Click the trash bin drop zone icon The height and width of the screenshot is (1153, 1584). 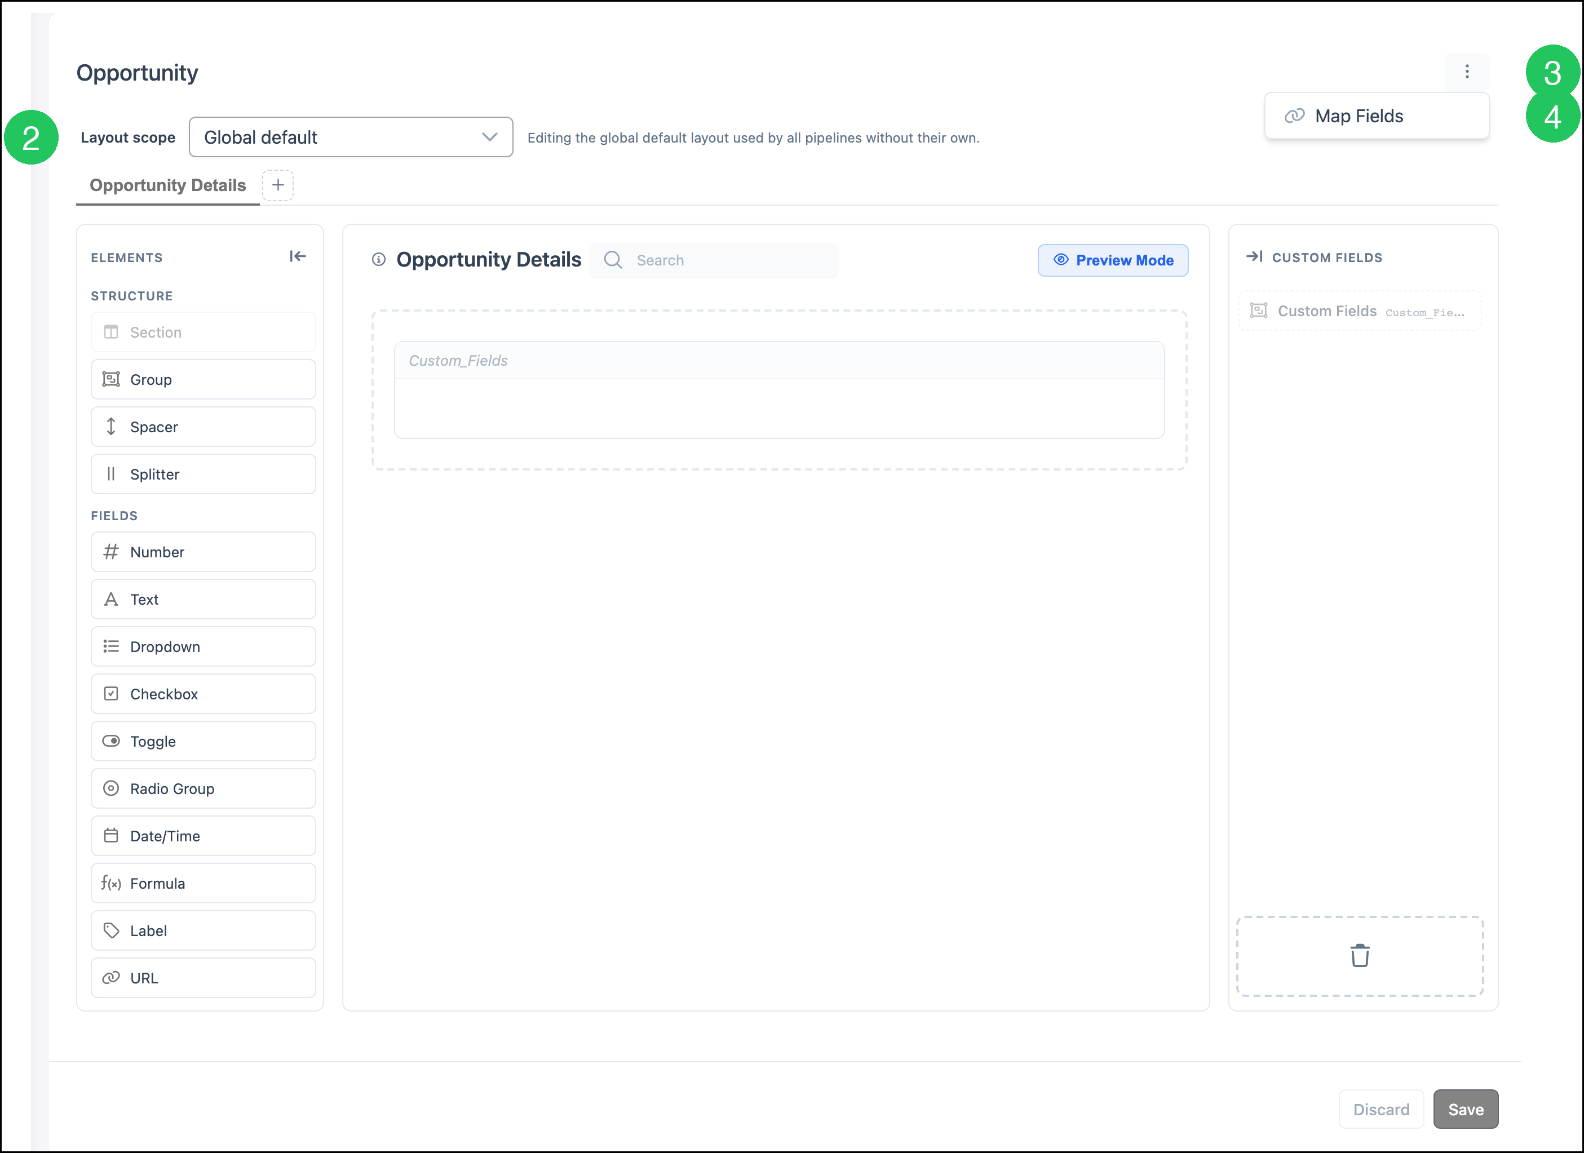point(1359,955)
